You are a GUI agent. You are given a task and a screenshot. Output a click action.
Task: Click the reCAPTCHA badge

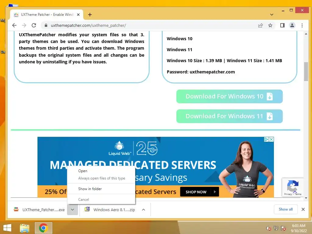[x=293, y=187]
